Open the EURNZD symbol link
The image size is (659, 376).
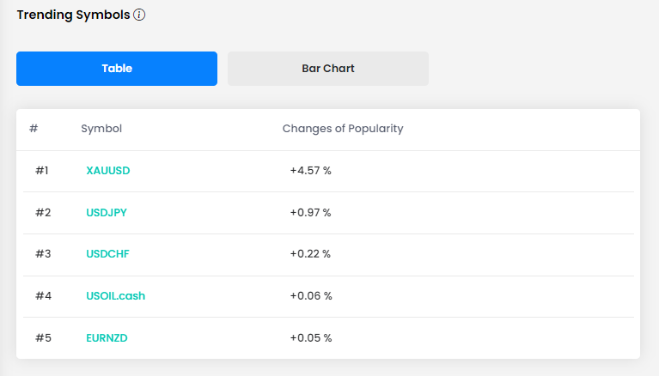(107, 337)
